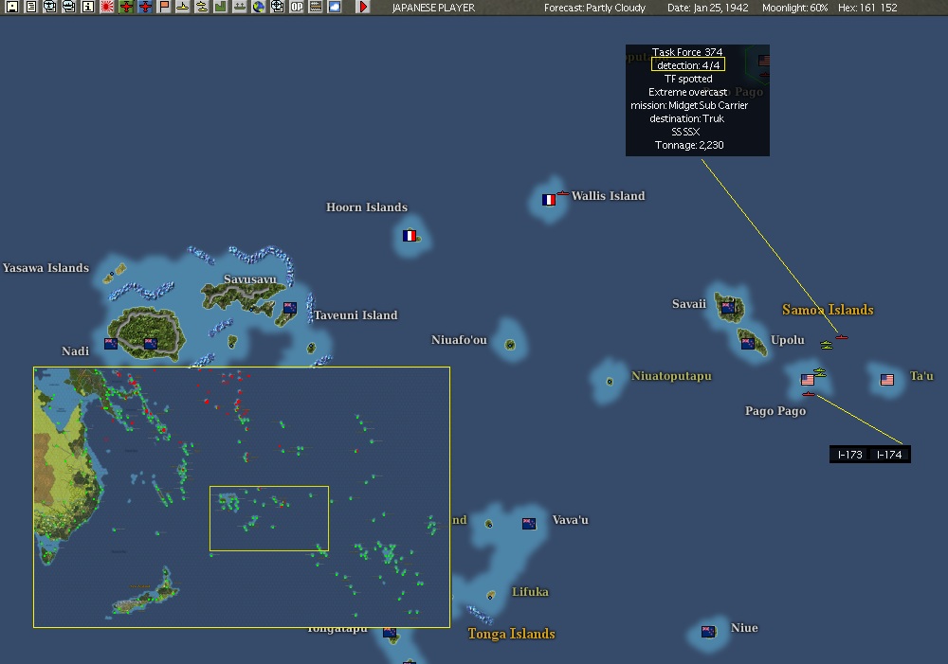This screenshot has height=664, width=948.
Task: Click the JAPANESE PLAYER status text
Action: 433,8
